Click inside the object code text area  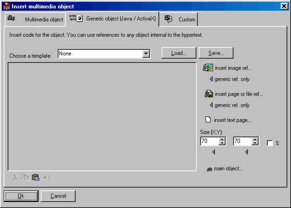[x=102, y=116]
